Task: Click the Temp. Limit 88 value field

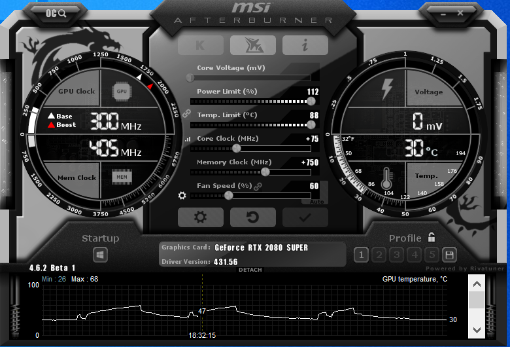Action: pyautogui.click(x=314, y=115)
